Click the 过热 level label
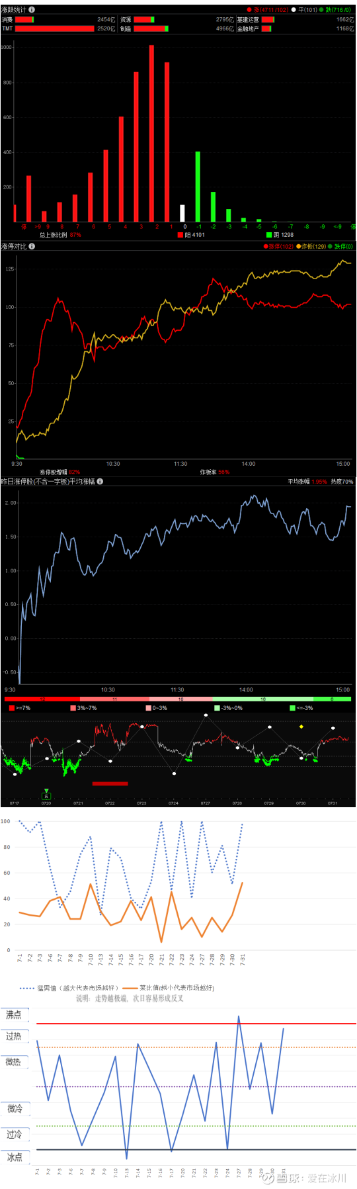The height and width of the screenshot is (1189, 357). pyautogui.click(x=14, y=1036)
